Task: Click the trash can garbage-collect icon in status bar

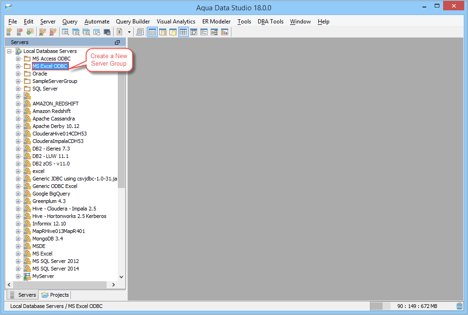Action: tap(459, 306)
